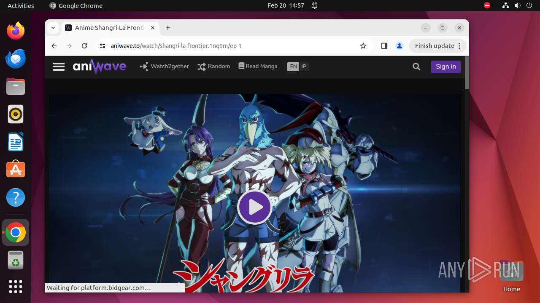540x303 pixels.
Task: Open volume tray icon
Action: pos(518,5)
